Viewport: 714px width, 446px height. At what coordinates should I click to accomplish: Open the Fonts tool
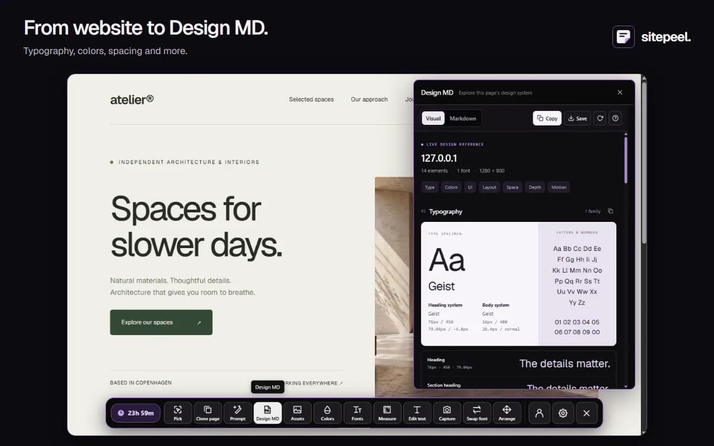pyautogui.click(x=357, y=413)
